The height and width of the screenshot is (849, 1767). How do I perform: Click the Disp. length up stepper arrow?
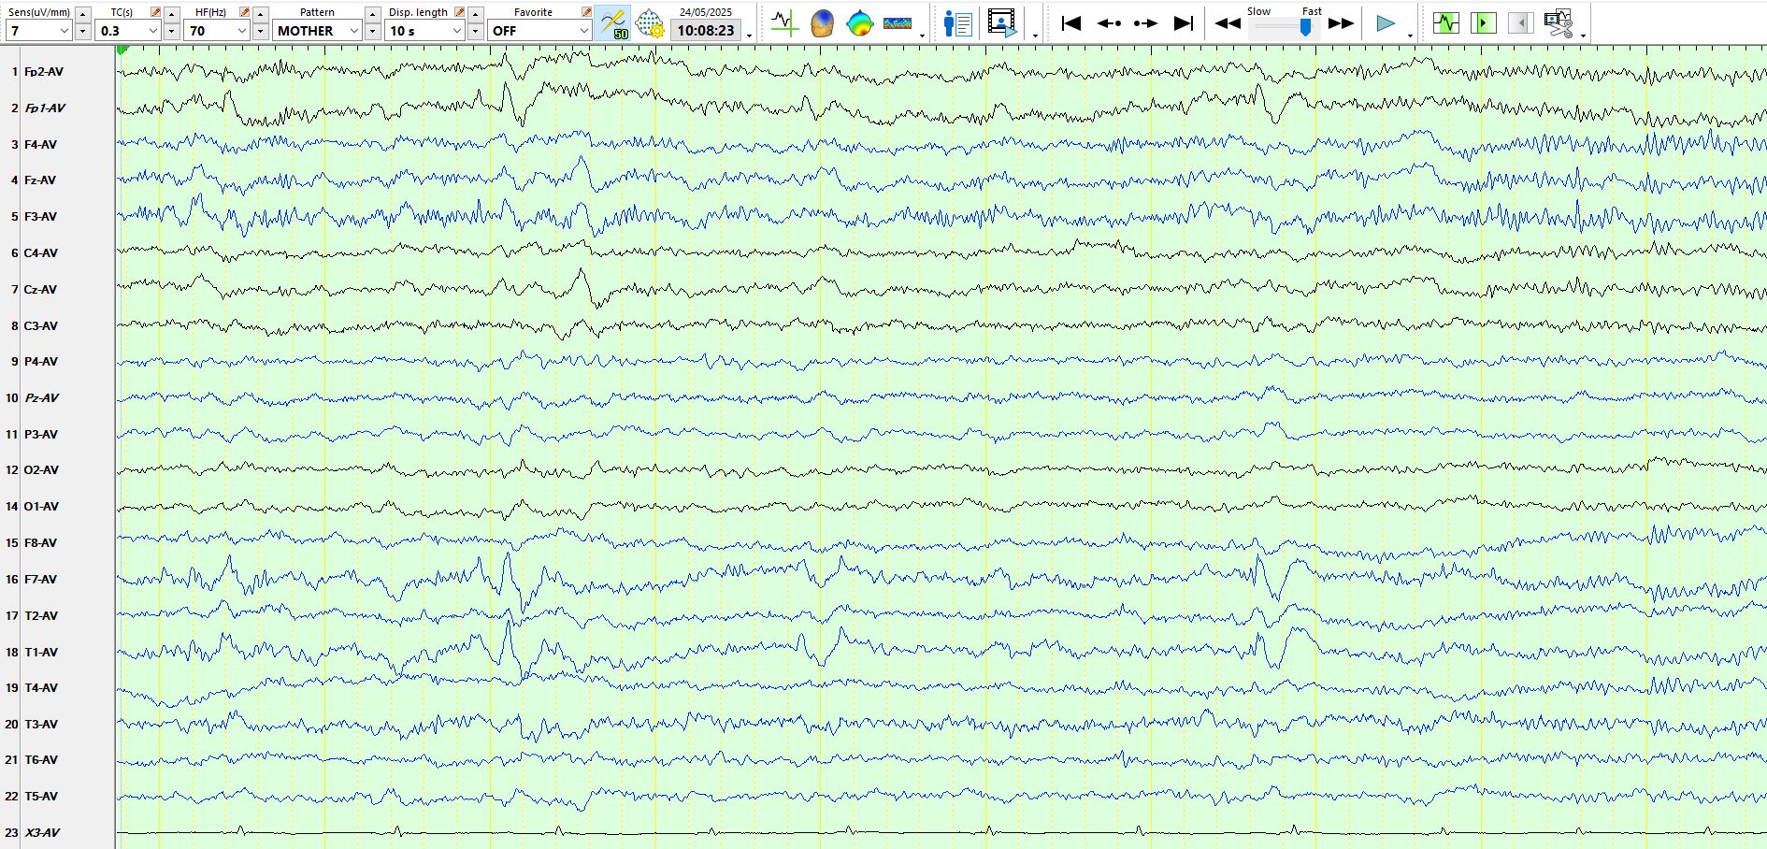point(475,14)
